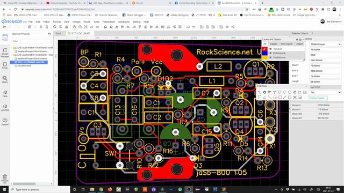The width and height of the screenshot is (344, 193).
Task: Click the blue BottomLayer color swatch
Action: [265, 53]
